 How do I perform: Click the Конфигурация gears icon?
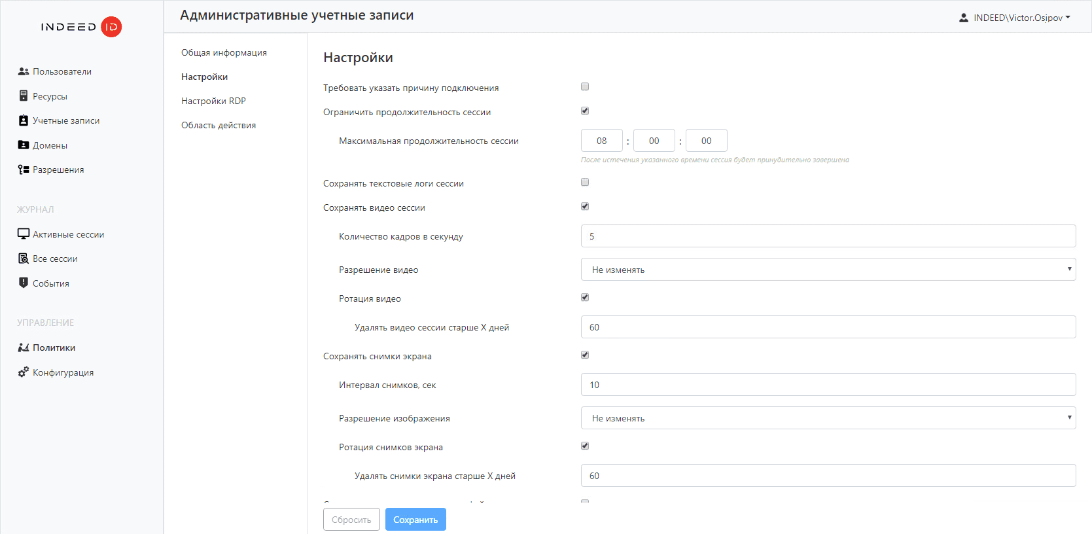23,372
